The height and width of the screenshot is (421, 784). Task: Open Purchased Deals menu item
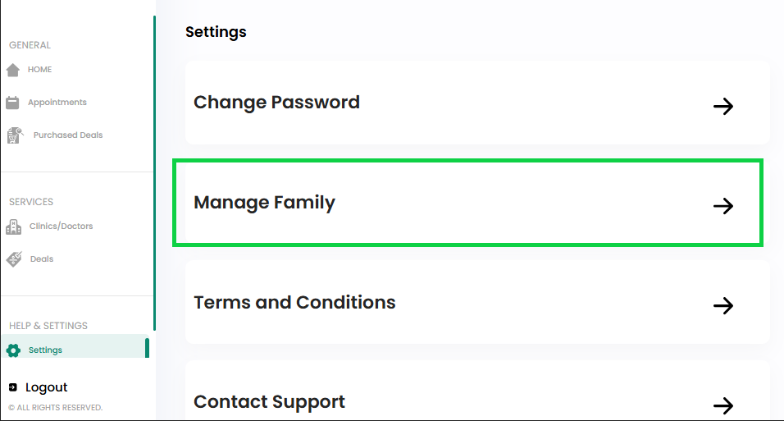tap(68, 135)
